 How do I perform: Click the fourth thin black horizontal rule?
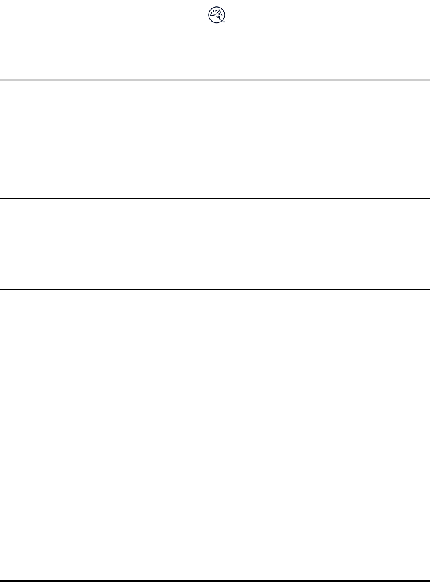pyautogui.click(x=215, y=428)
